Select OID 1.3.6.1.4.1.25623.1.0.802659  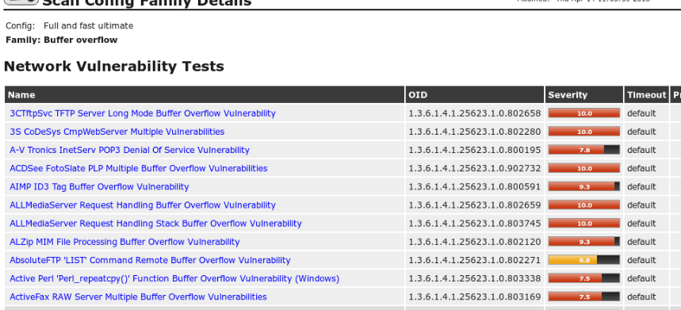[x=475, y=205]
